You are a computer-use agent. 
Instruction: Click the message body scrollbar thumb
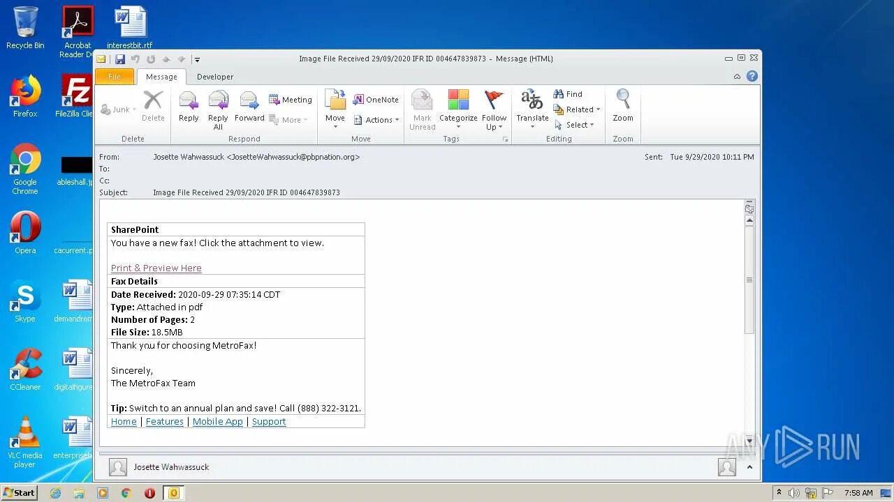pos(749,280)
